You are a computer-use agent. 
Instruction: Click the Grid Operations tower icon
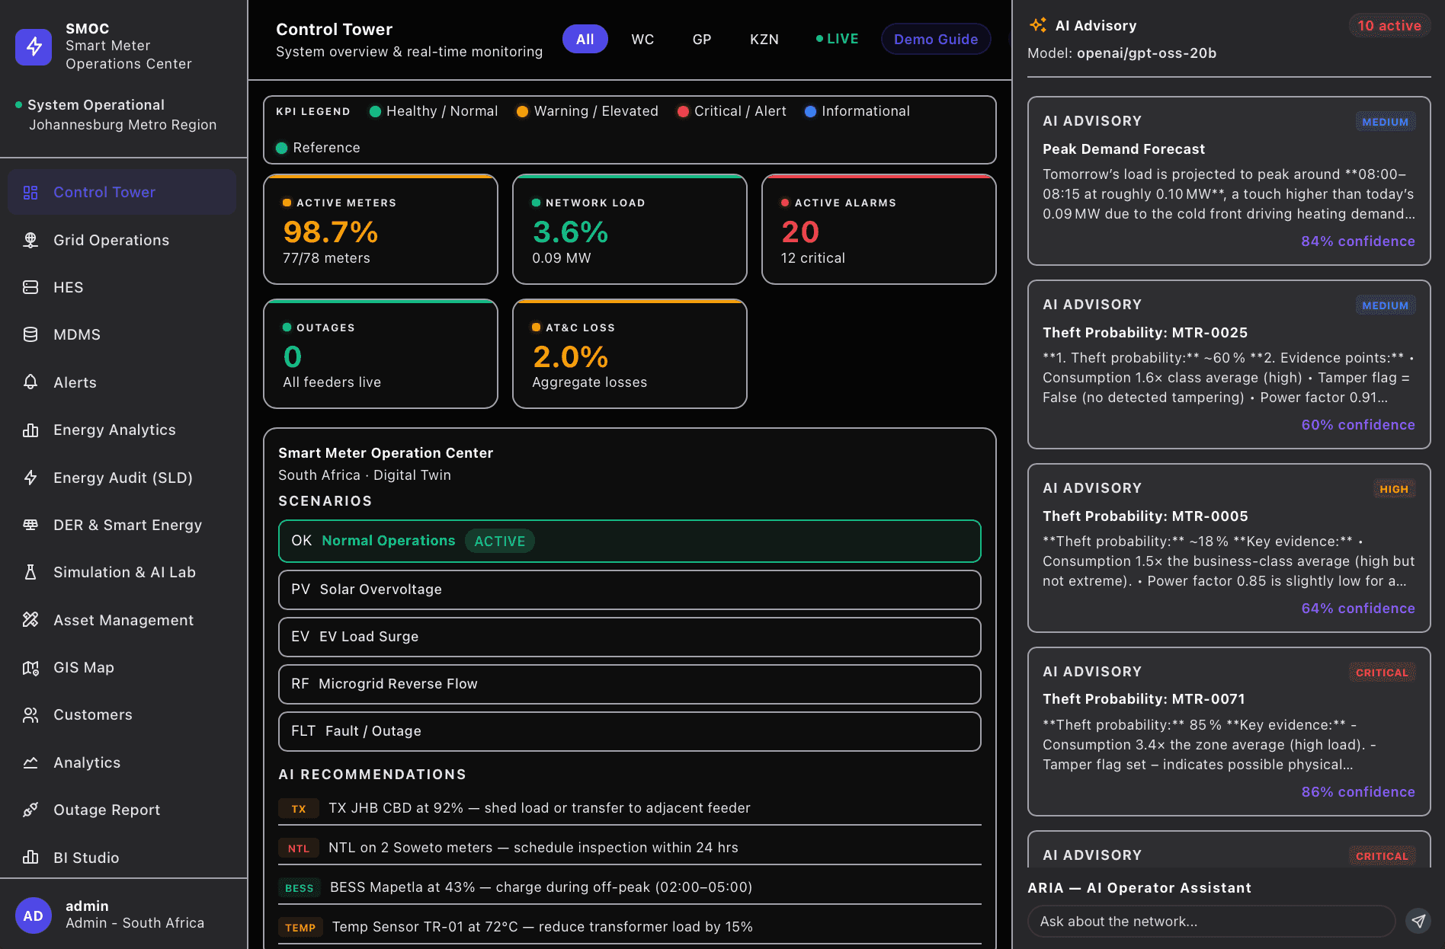pyautogui.click(x=30, y=240)
